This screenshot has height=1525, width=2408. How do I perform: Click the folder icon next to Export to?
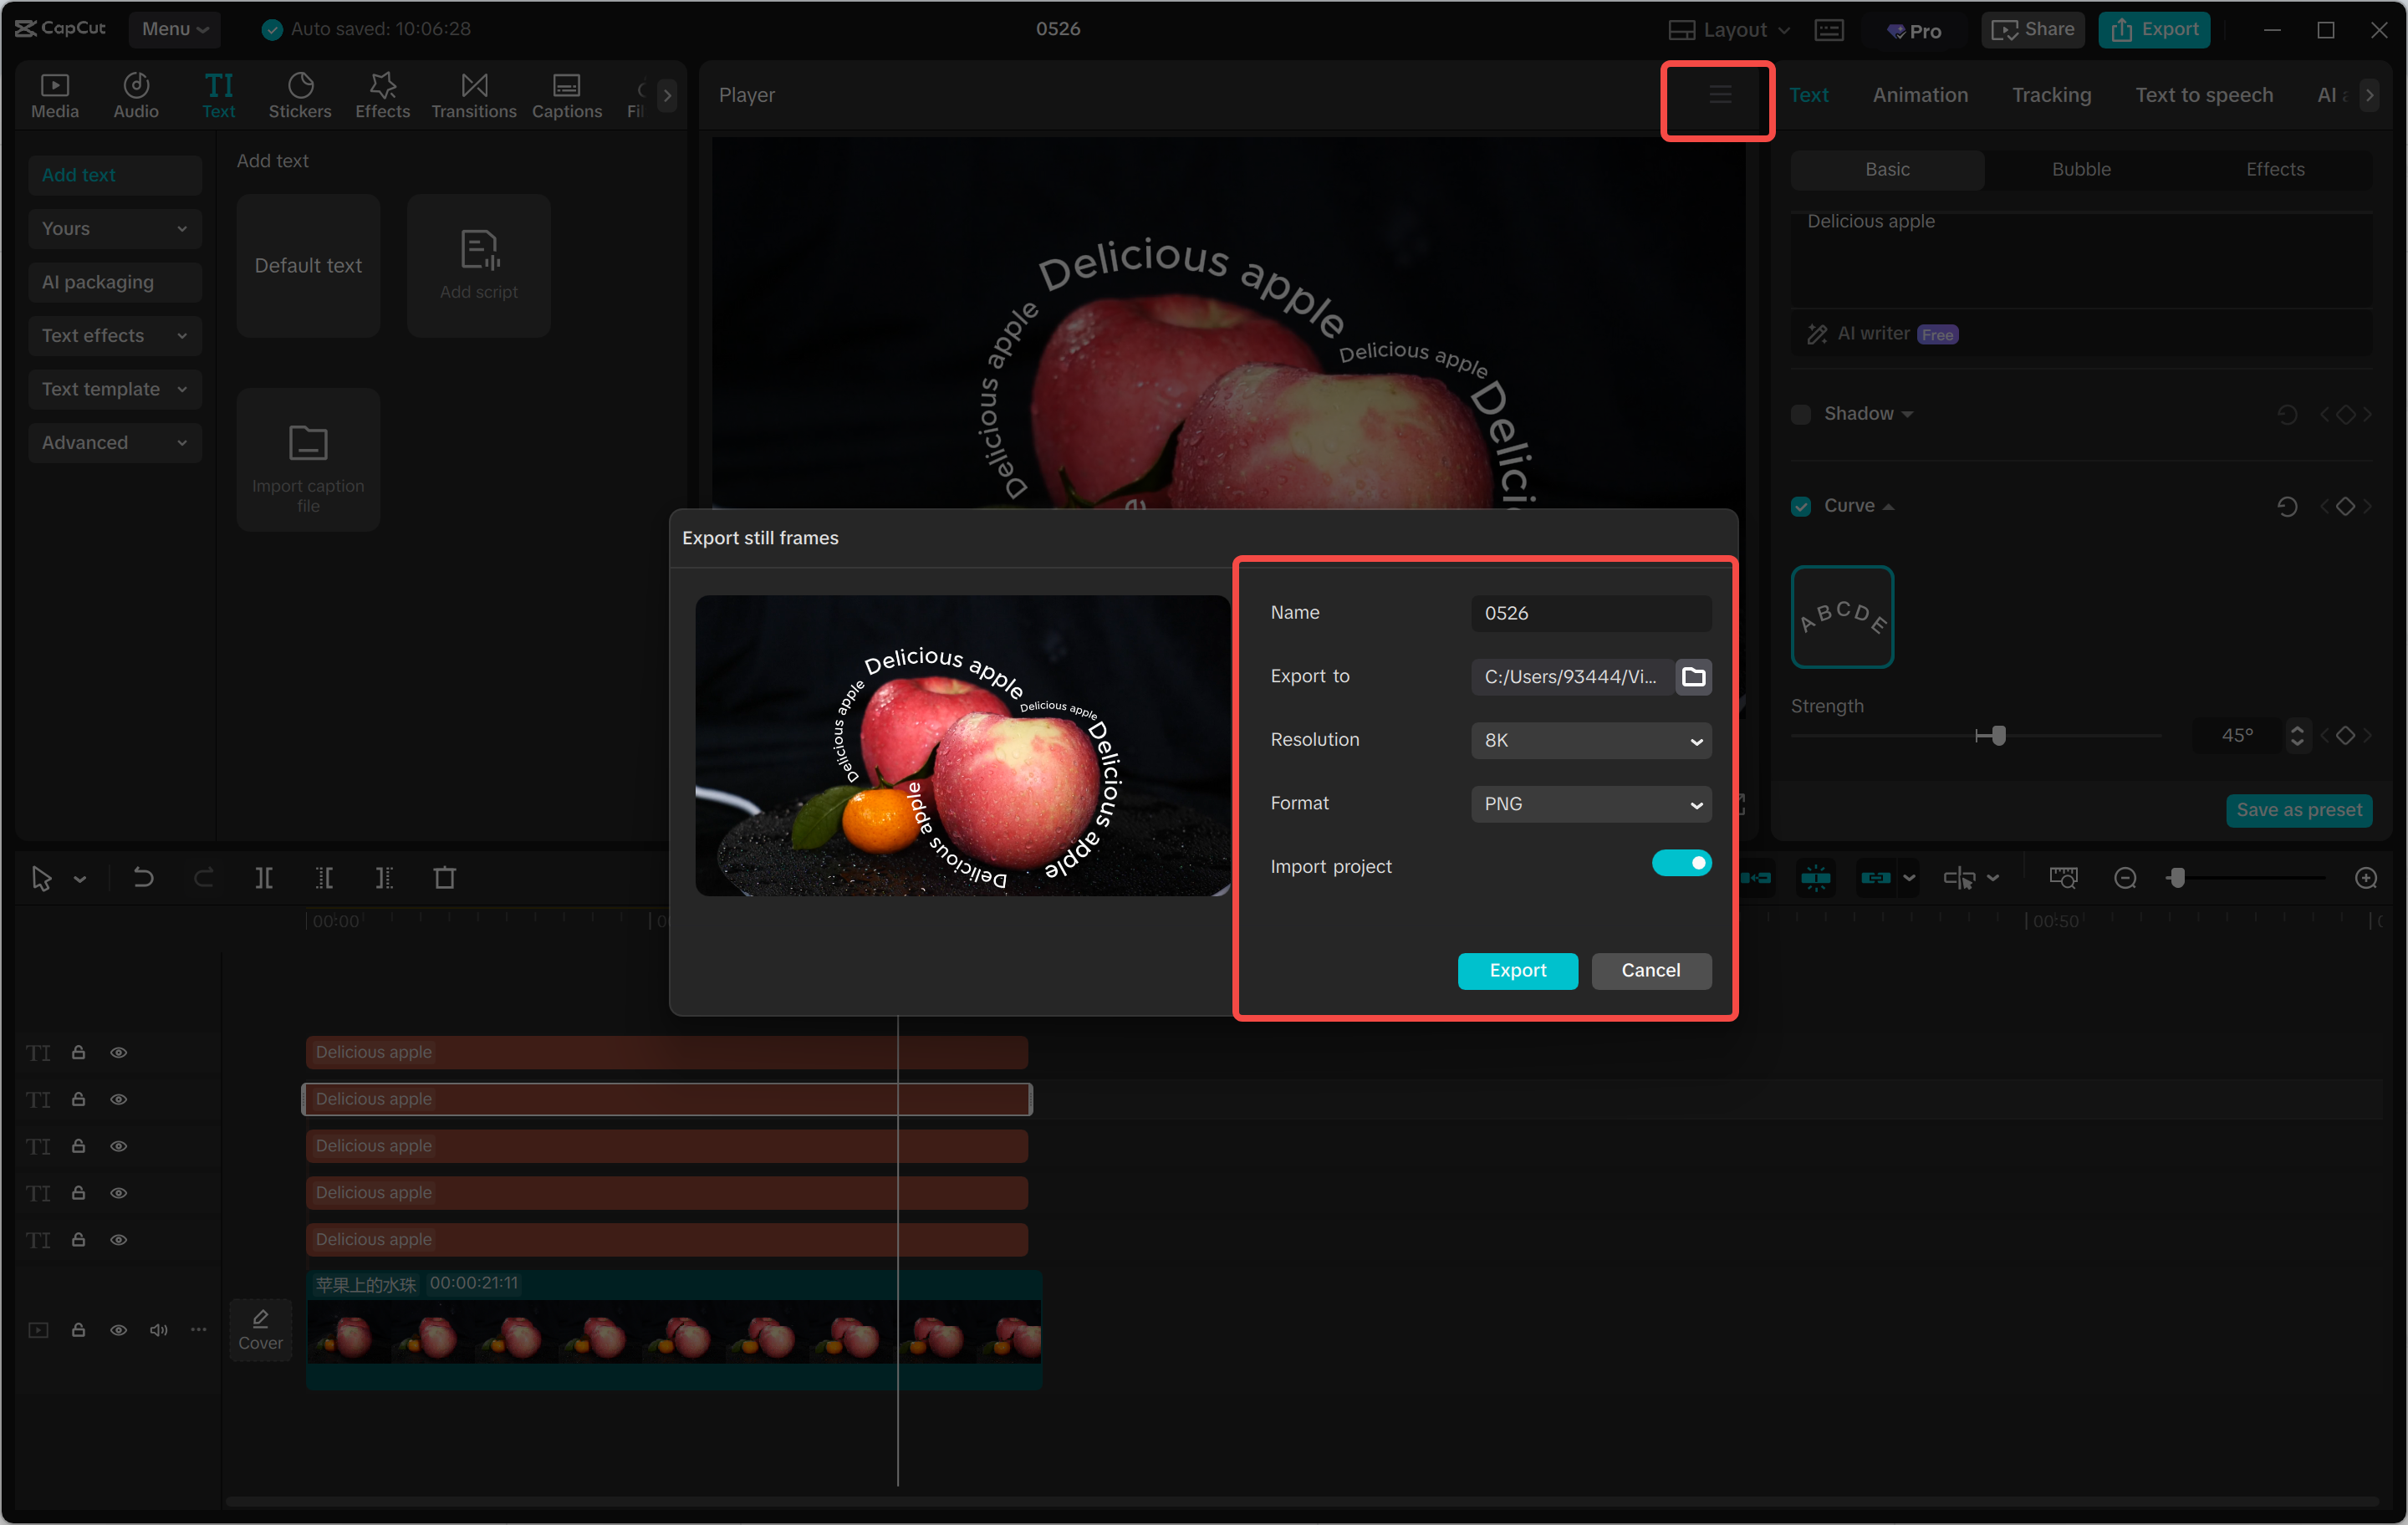coord(1694,677)
